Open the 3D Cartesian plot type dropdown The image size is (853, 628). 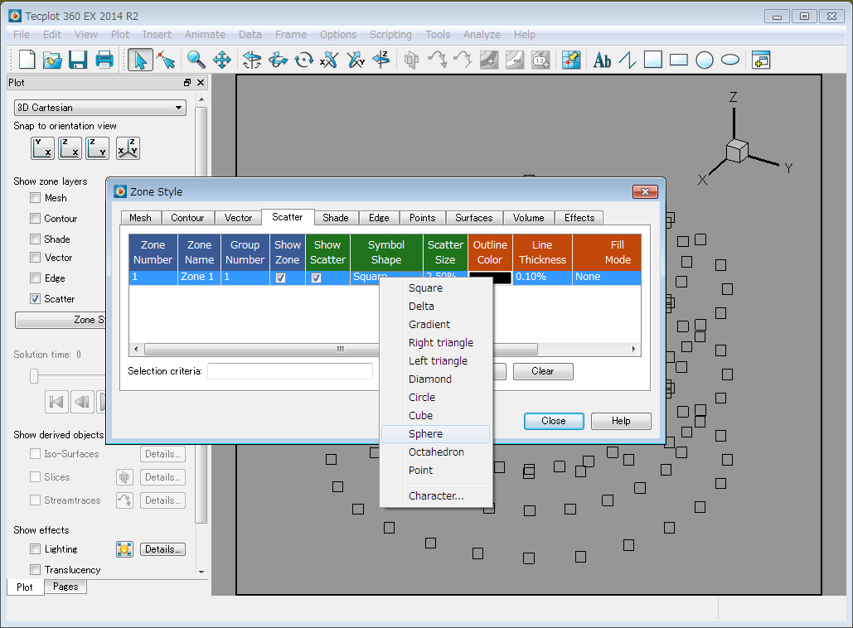coord(99,108)
